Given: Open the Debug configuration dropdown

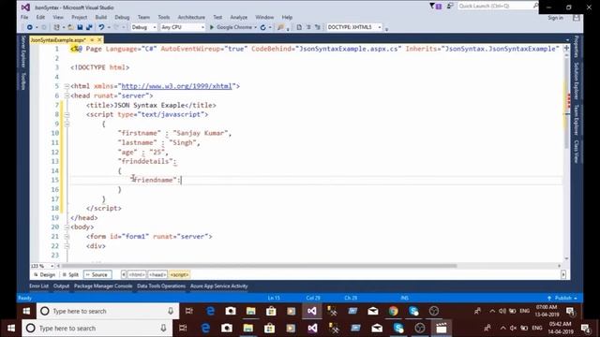Looking at the screenshot, I should coord(143,27).
